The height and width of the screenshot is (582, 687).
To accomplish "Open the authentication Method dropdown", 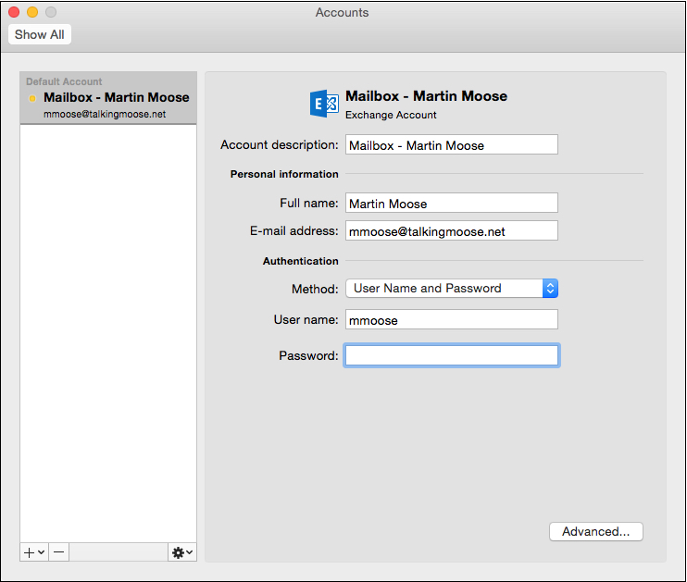I will pos(452,288).
